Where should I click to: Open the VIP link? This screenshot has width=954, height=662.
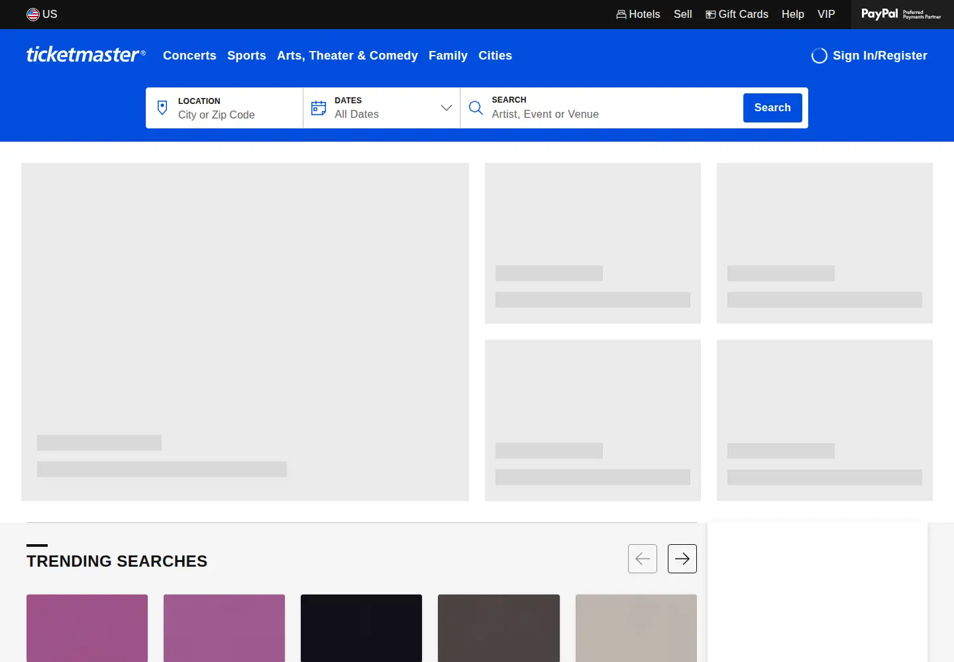click(826, 14)
